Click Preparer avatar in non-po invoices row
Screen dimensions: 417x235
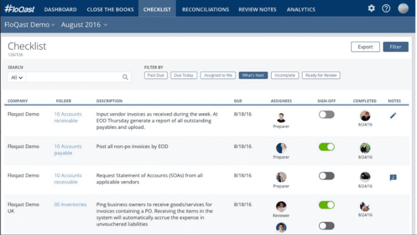click(x=281, y=148)
